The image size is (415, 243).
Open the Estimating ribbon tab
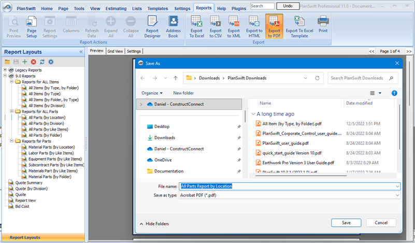116,8
